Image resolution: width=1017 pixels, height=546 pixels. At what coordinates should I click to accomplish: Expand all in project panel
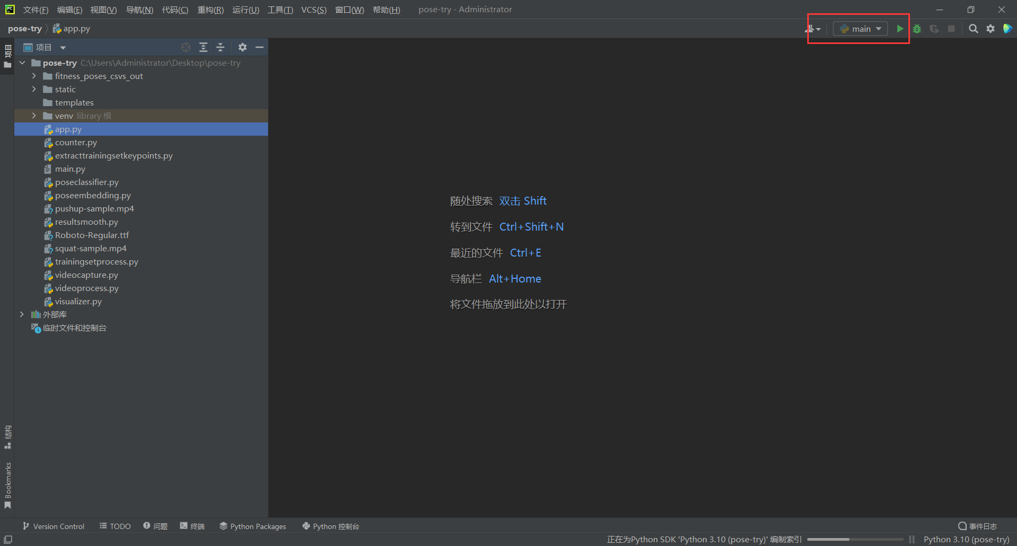pos(203,47)
